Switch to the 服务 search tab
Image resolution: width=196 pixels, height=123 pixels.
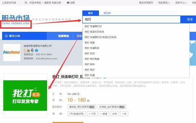(x=90, y=13)
